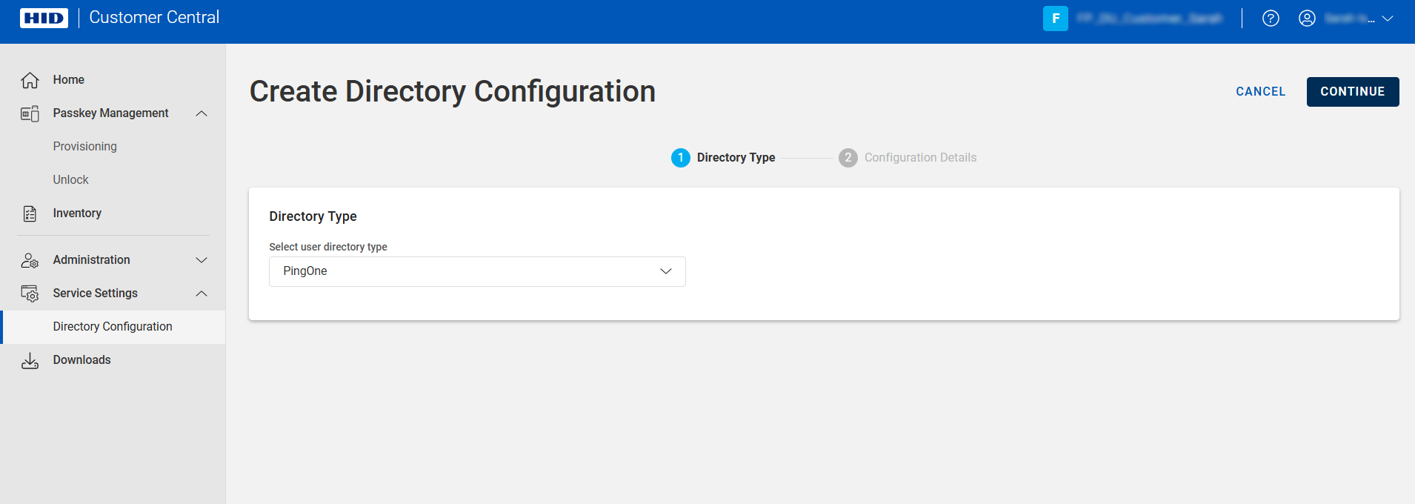Click the Administration users-gear icon
Image resolution: width=1415 pixels, height=504 pixels.
(30, 260)
